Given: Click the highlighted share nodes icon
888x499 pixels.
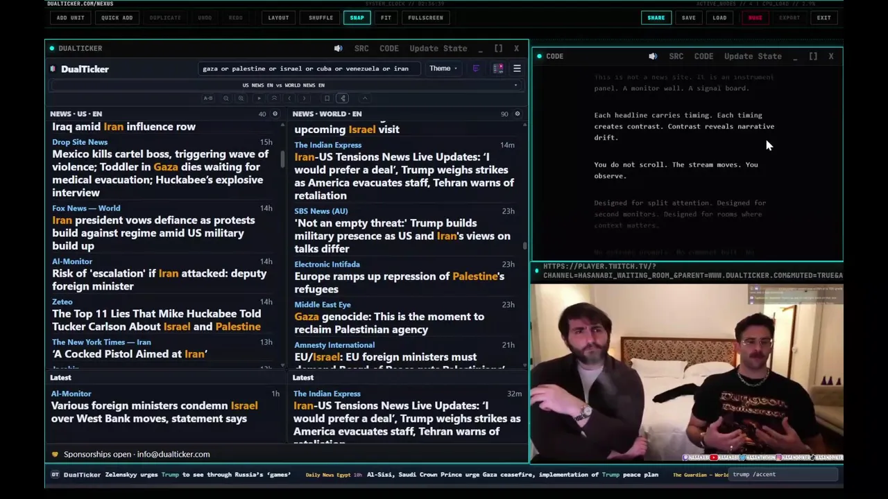Looking at the screenshot, I should point(343,98).
